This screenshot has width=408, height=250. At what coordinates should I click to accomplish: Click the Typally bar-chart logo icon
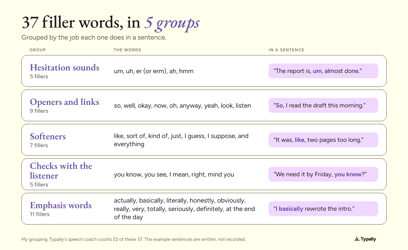(357, 239)
